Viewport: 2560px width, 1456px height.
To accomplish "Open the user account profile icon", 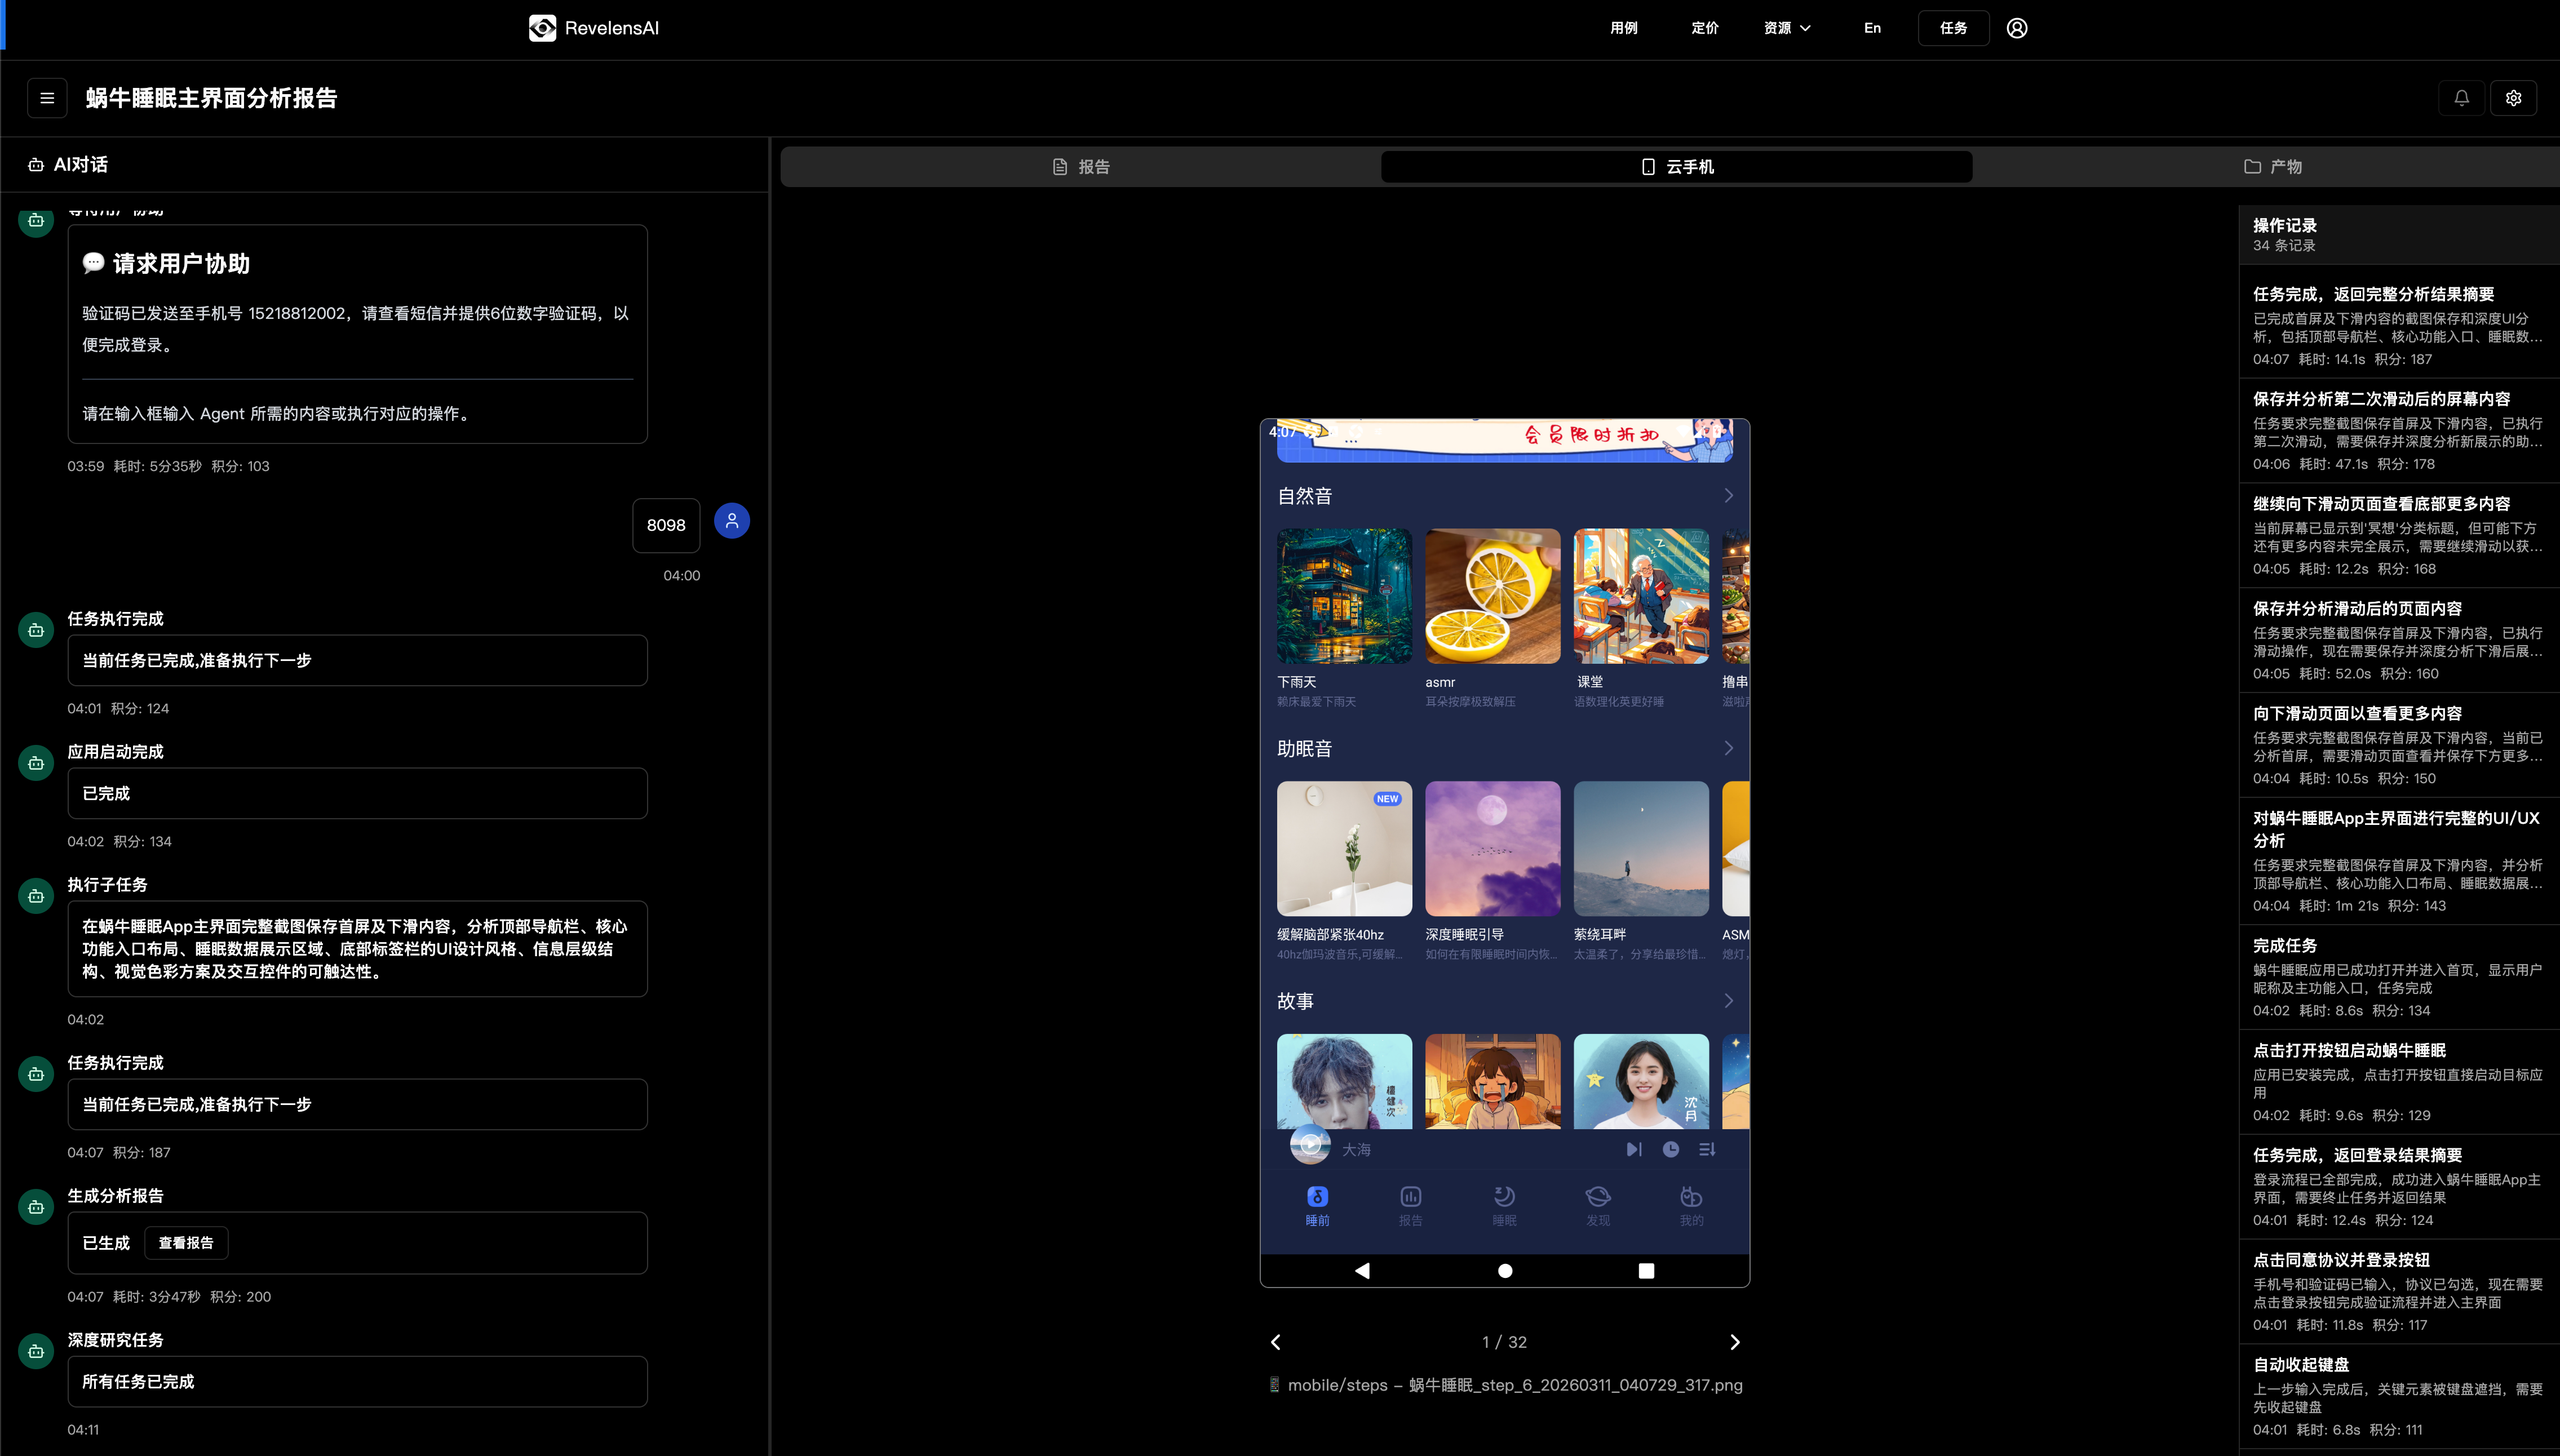I will point(2017,28).
